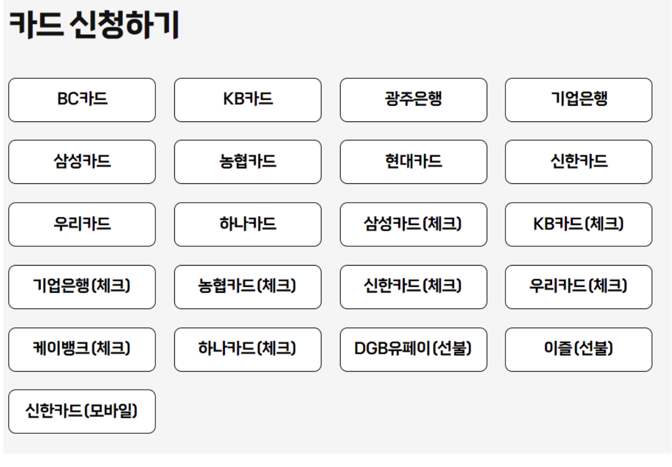Select BC카드 to apply for a card
672x467 pixels.
pos(81,100)
